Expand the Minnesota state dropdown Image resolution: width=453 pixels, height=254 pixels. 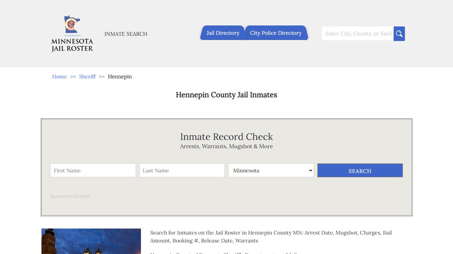tap(271, 170)
